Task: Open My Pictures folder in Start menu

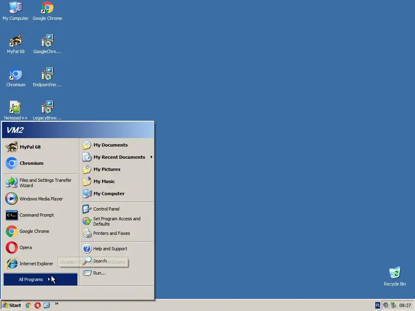Action: pos(117,169)
